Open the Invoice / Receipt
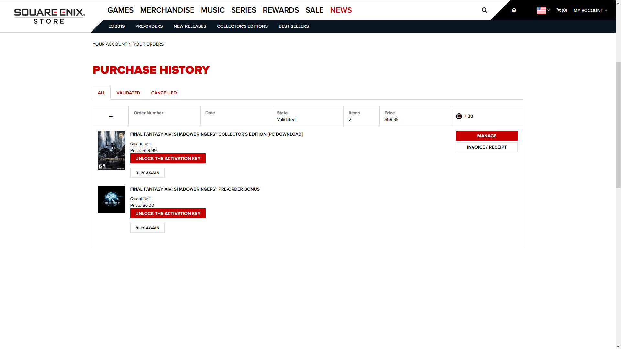621x349 pixels. click(487, 147)
